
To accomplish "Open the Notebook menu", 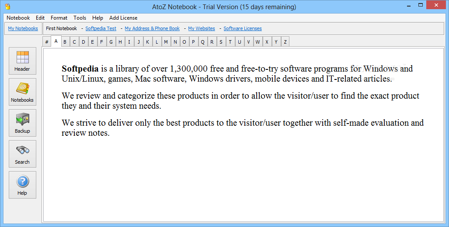I will tap(18, 18).
